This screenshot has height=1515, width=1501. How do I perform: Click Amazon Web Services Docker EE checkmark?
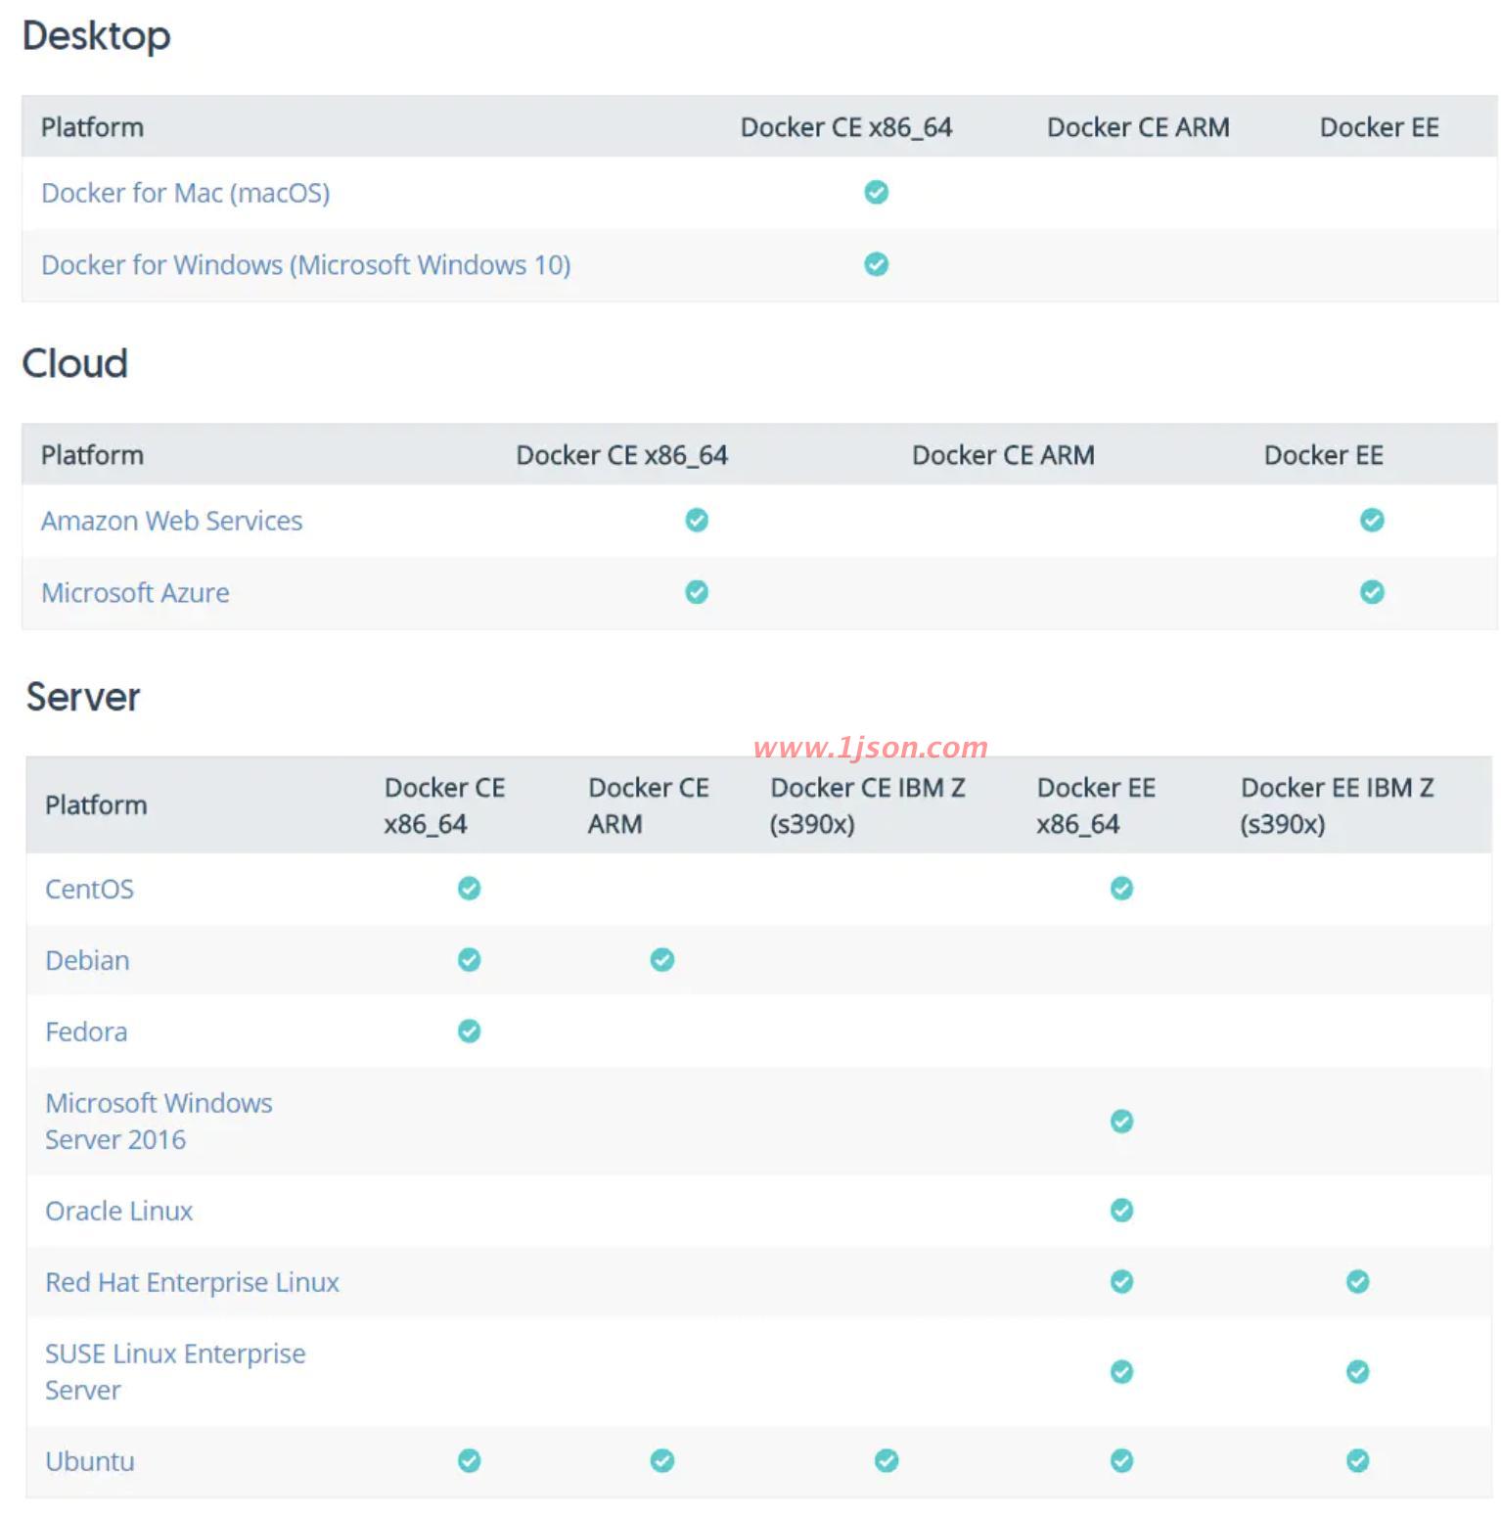1373,520
